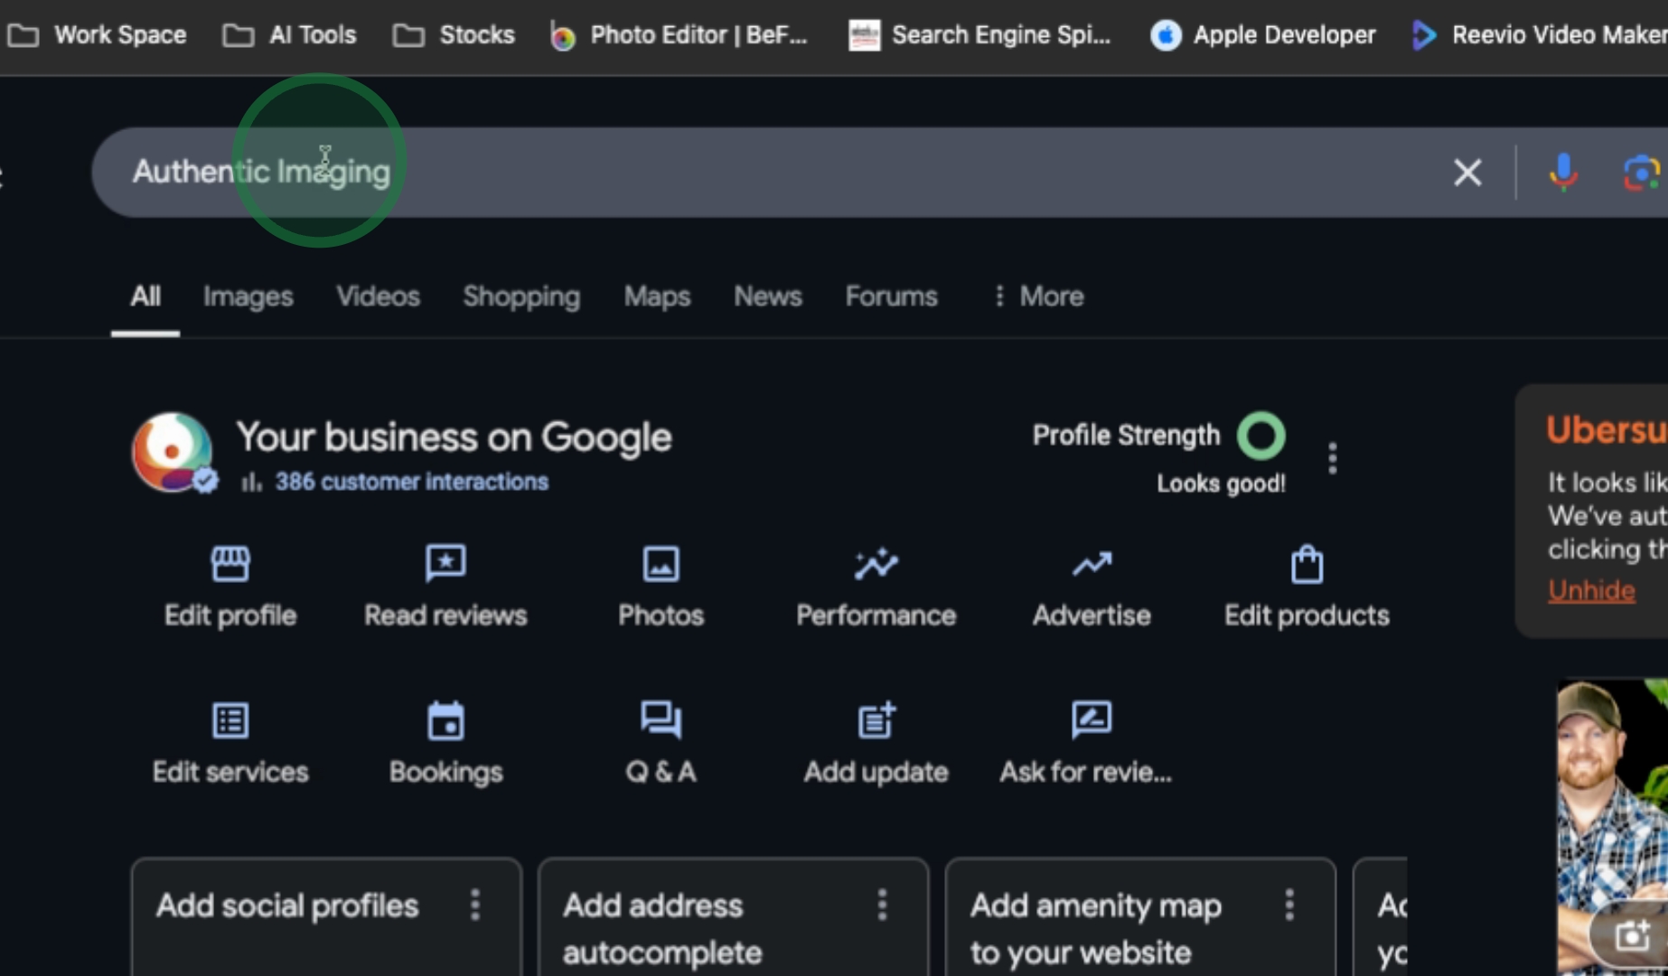Open Advertise trending arrow icon

coord(1092,563)
